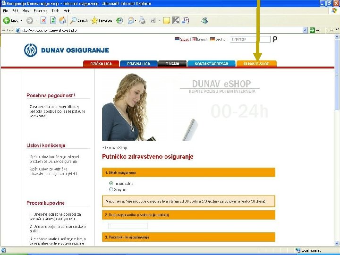Image resolution: width=340 pixels, height=255 pixels.
Task: Open the Address bar dropdown arrow
Action: point(305,30)
